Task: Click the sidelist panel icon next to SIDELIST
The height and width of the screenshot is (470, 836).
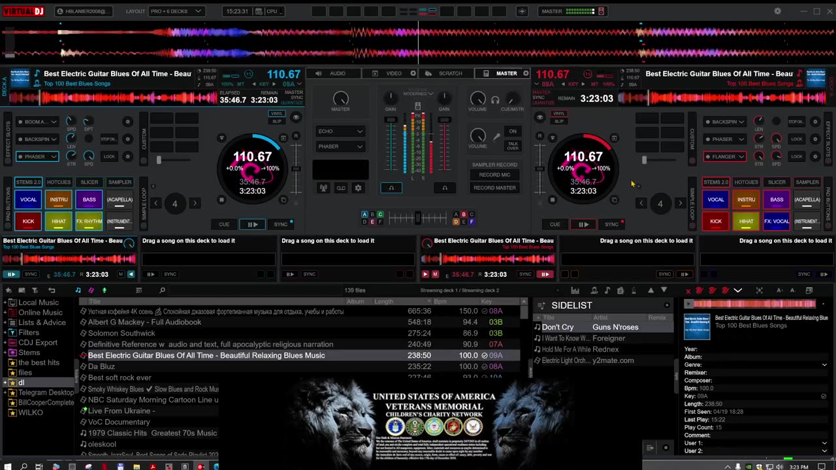Action: pos(541,305)
